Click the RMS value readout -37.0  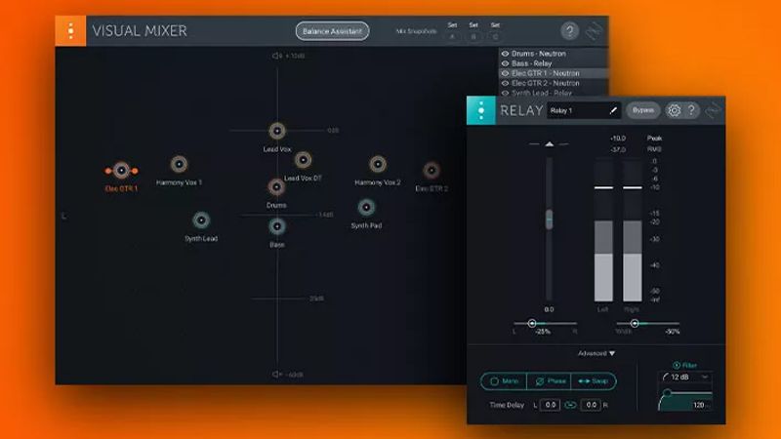[618, 149]
